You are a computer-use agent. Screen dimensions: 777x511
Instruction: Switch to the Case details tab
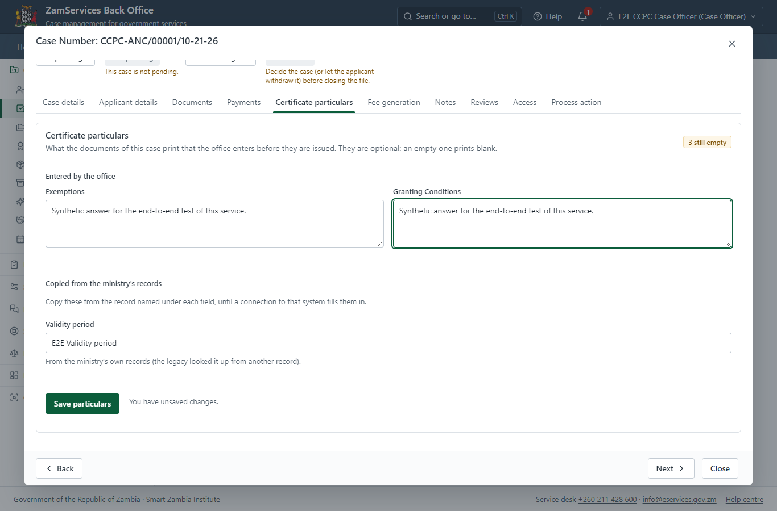pyautogui.click(x=63, y=103)
